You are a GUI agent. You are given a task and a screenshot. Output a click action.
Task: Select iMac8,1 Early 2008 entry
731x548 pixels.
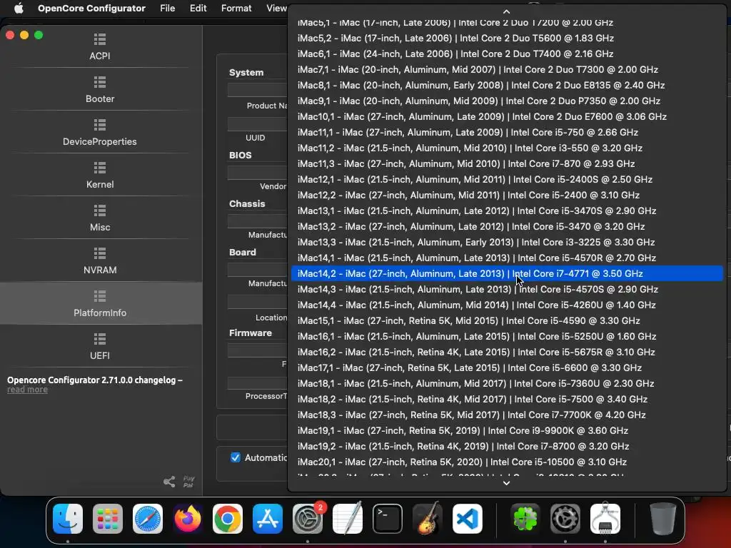tap(507, 86)
